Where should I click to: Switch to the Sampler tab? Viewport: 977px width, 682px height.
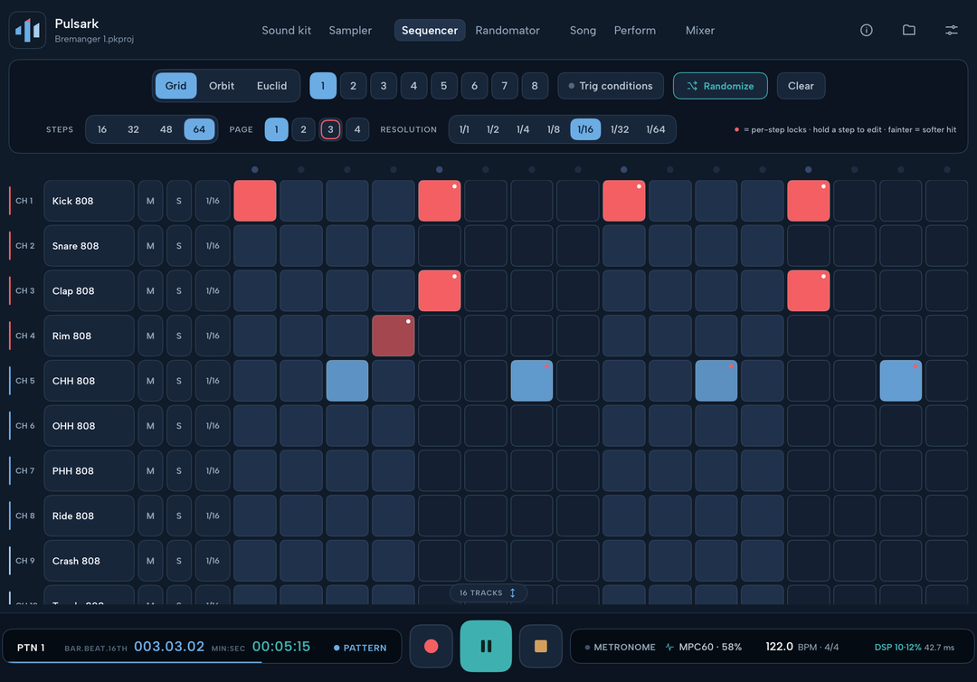pyautogui.click(x=350, y=30)
